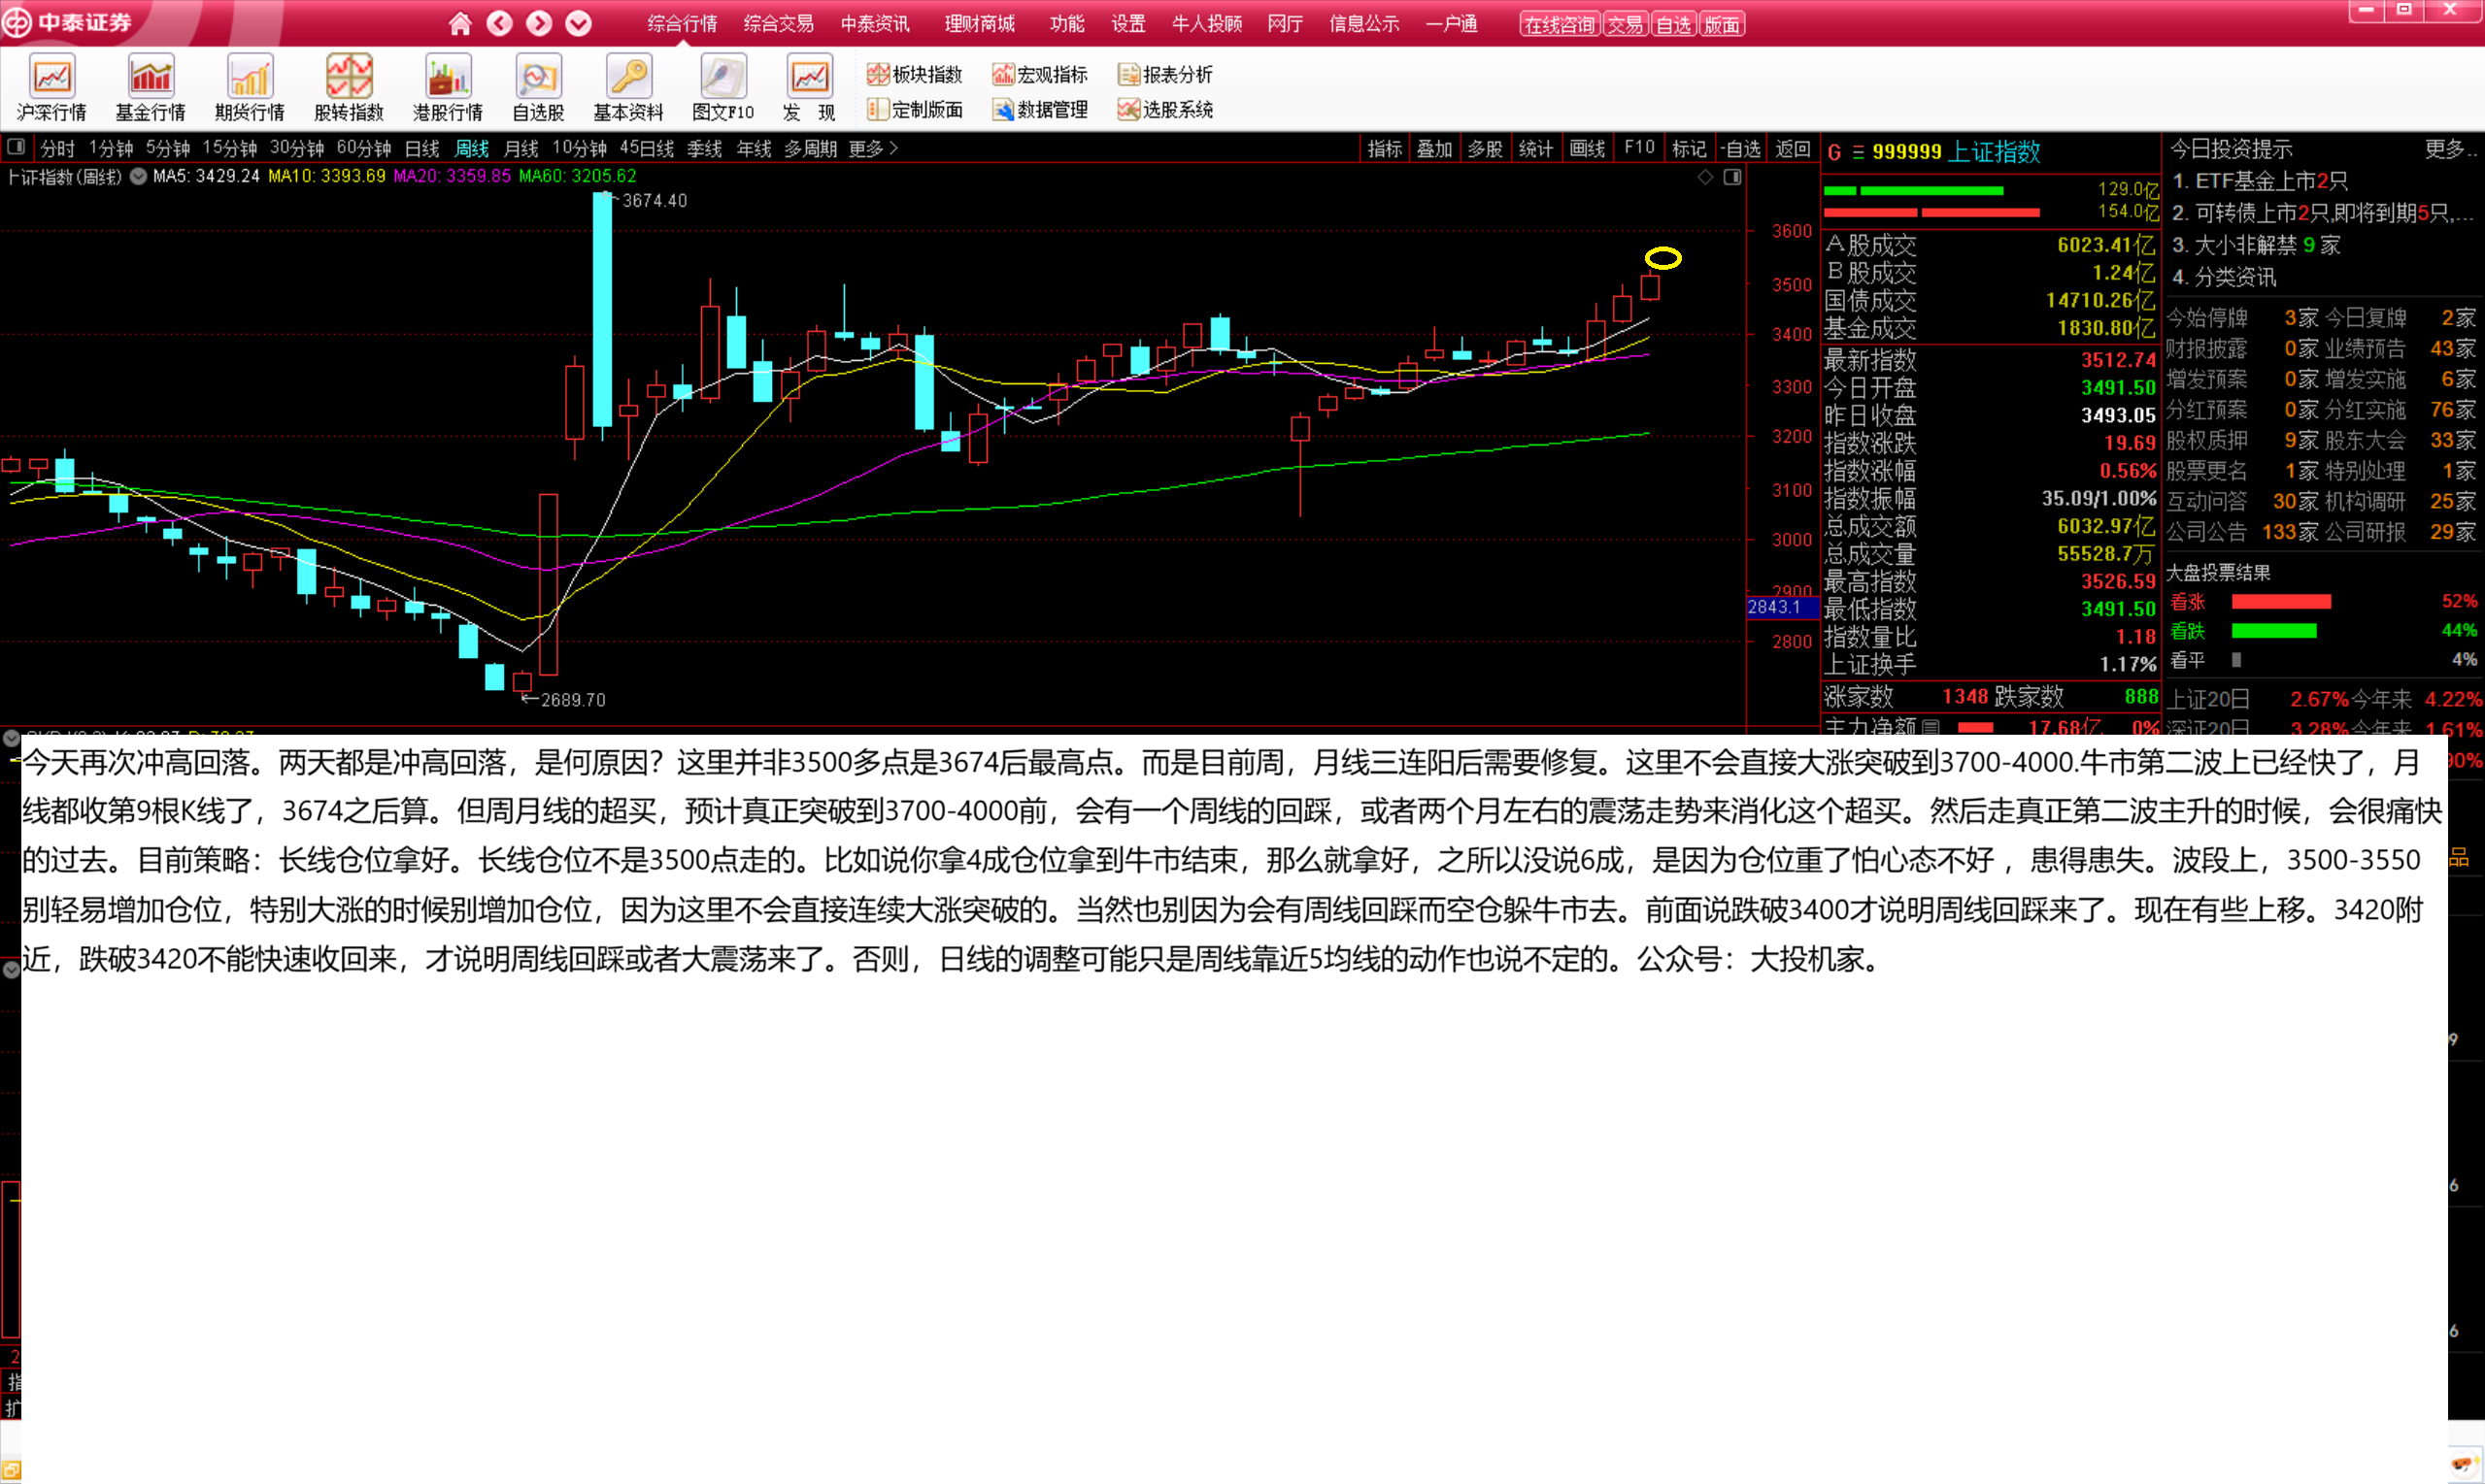Open the 中泰资讯 menu
The width and height of the screenshot is (2485, 1484).
point(875,23)
